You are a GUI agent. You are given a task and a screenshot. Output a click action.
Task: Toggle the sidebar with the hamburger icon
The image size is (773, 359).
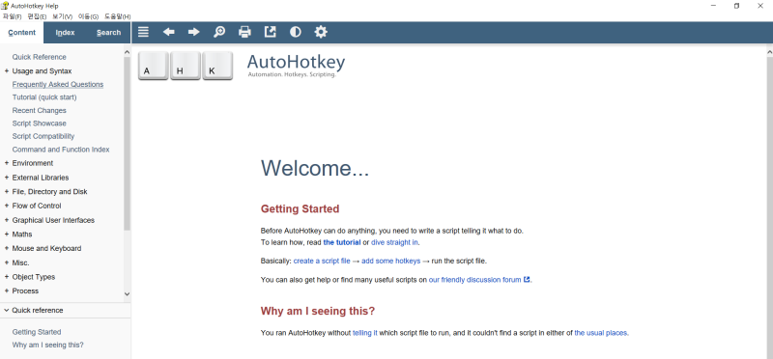point(143,32)
